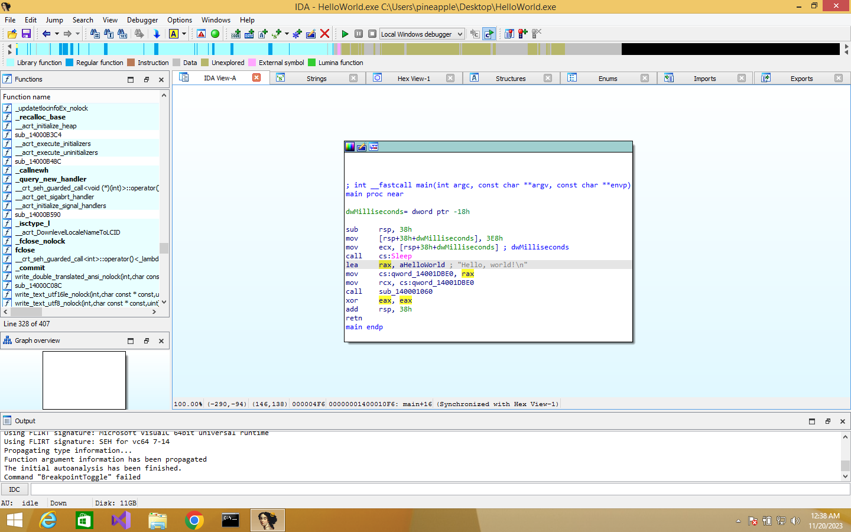Viewport: 851px width, 532px height.
Task: Save the database with the floppy icon
Action: 26,34
